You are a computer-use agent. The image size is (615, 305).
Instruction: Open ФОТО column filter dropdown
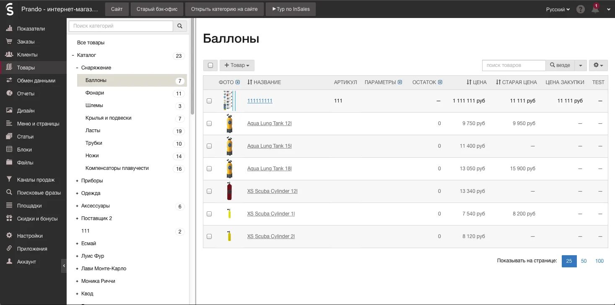[x=238, y=82]
